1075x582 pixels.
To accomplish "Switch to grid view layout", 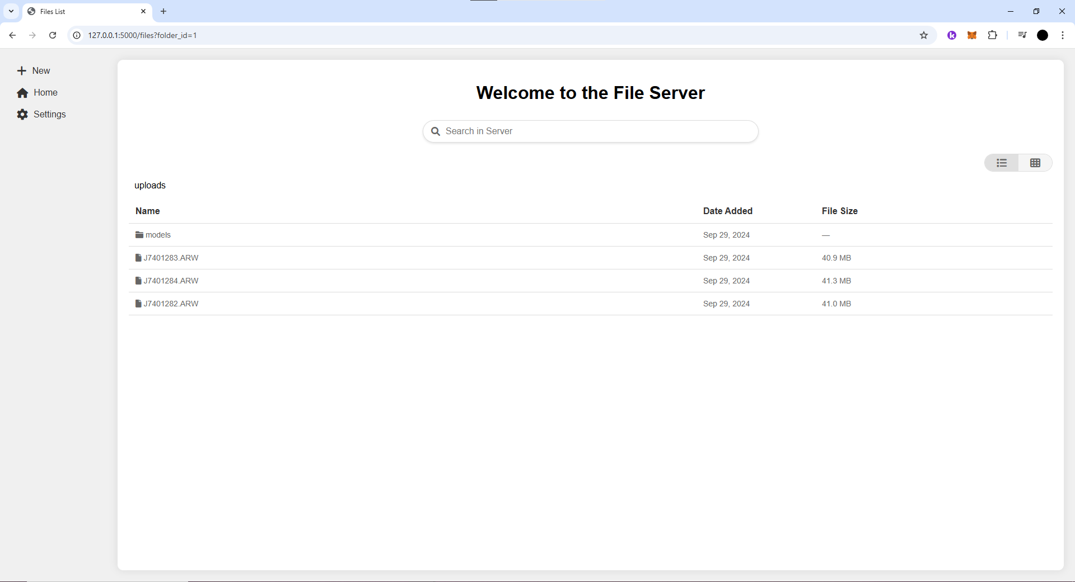I will pyautogui.click(x=1035, y=163).
